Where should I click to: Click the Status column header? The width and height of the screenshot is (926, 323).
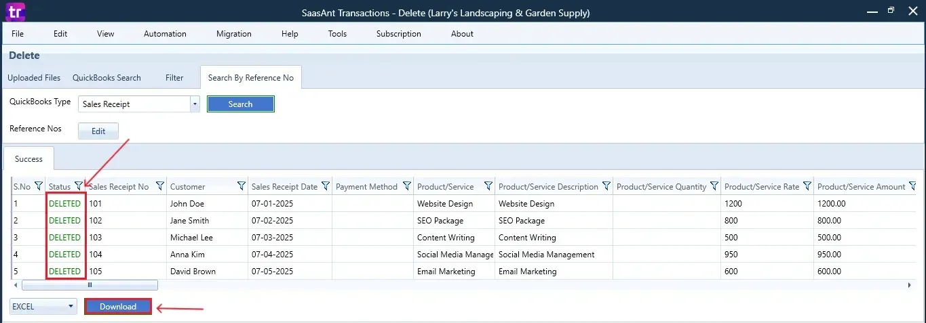pos(60,187)
